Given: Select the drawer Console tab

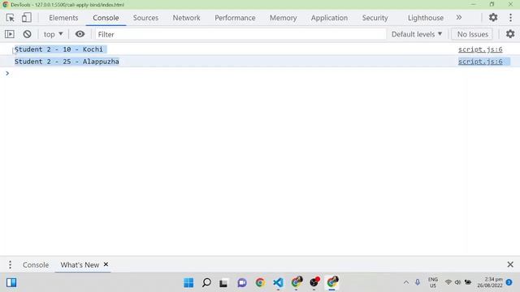Looking at the screenshot, I should tap(36, 265).
